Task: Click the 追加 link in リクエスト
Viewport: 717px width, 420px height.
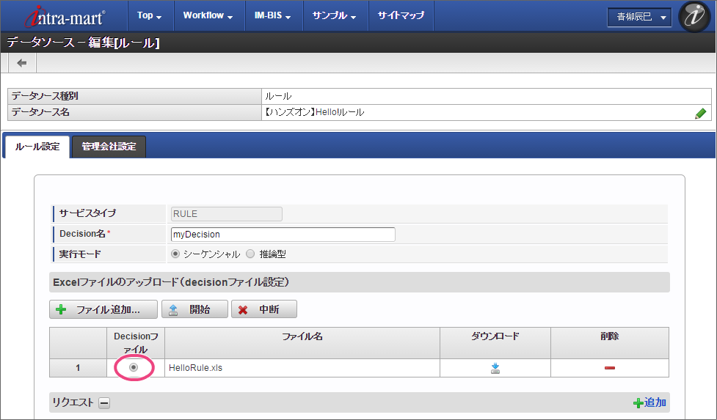Action: point(649,402)
